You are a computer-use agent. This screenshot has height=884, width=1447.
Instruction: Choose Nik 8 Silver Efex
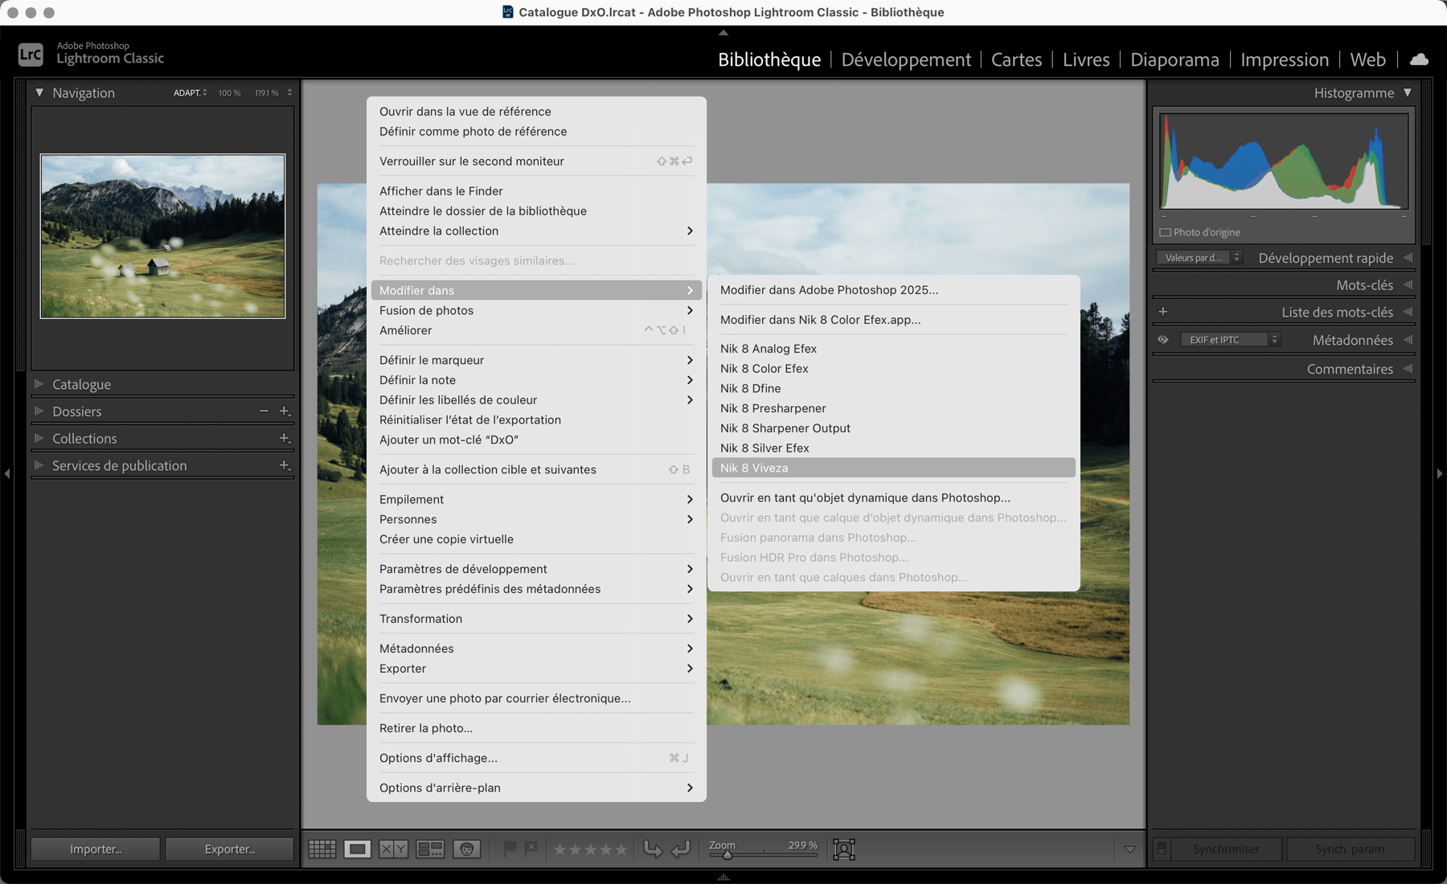[x=893, y=448]
